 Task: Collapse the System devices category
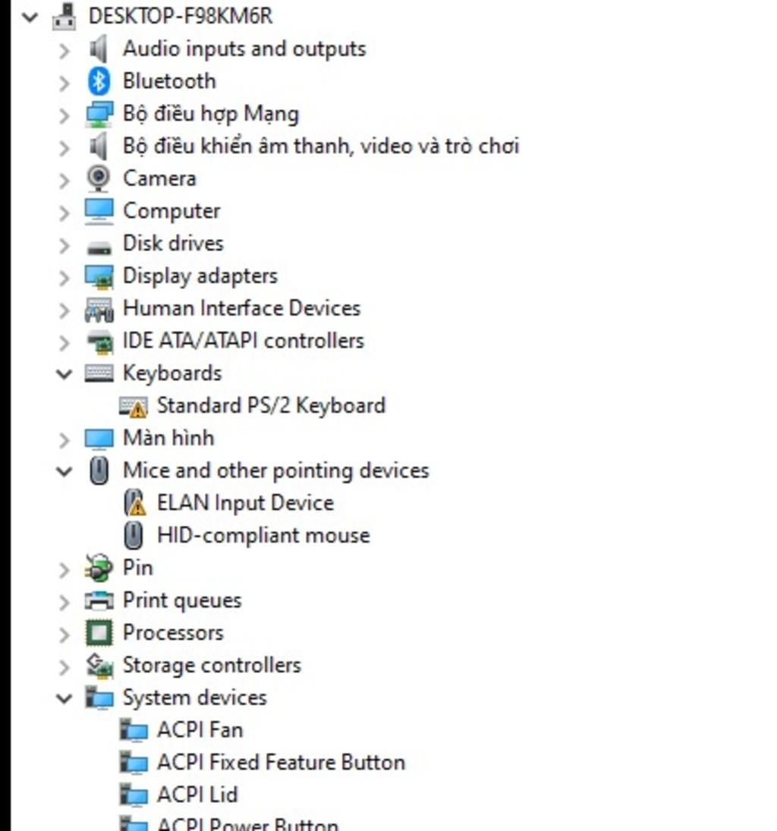[64, 697]
